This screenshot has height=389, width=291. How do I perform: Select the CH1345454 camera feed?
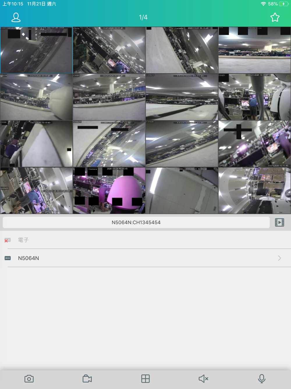[x=36, y=50]
